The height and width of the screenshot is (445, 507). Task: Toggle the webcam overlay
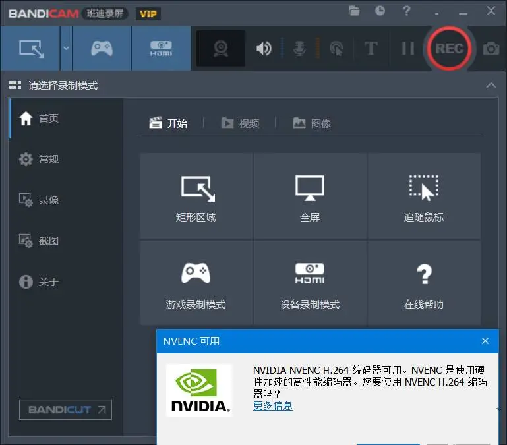click(220, 49)
